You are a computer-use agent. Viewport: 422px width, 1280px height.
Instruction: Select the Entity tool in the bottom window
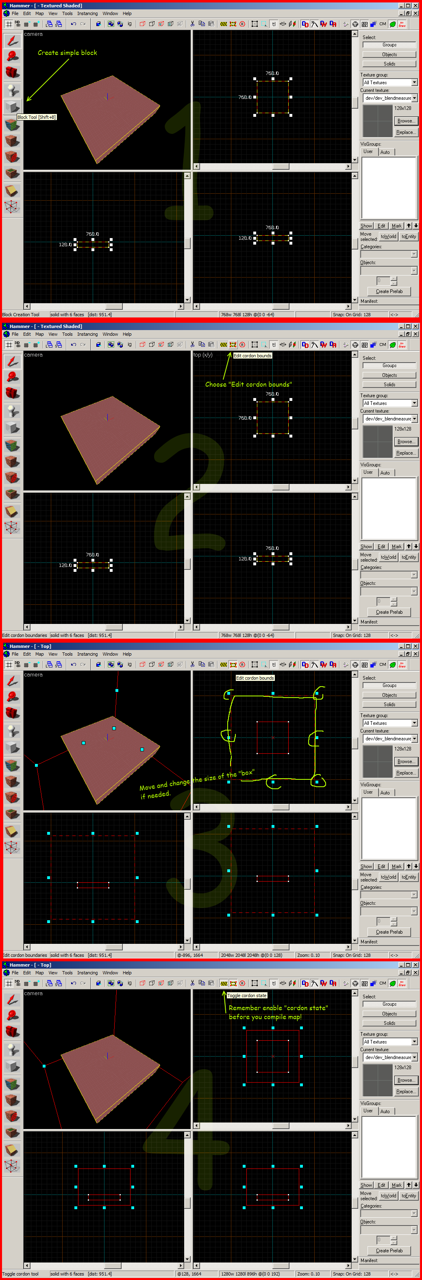[x=13, y=1049]
